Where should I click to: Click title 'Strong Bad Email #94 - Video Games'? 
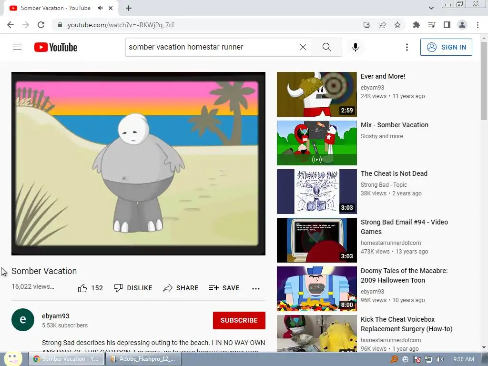point(404,227)
